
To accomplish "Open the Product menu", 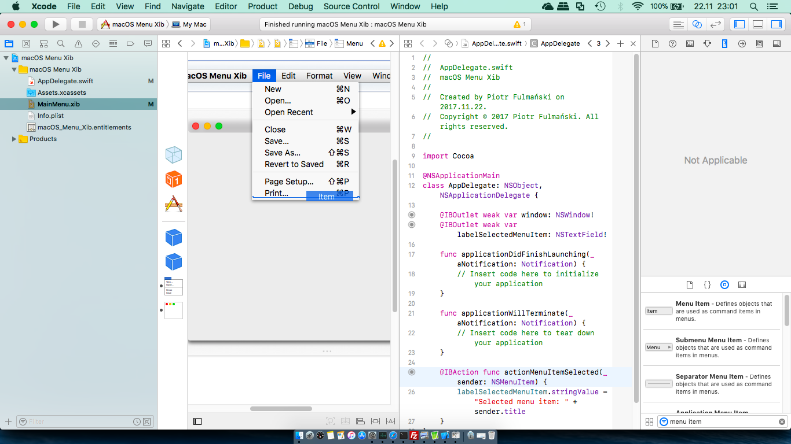I will (x=263, y=6).
